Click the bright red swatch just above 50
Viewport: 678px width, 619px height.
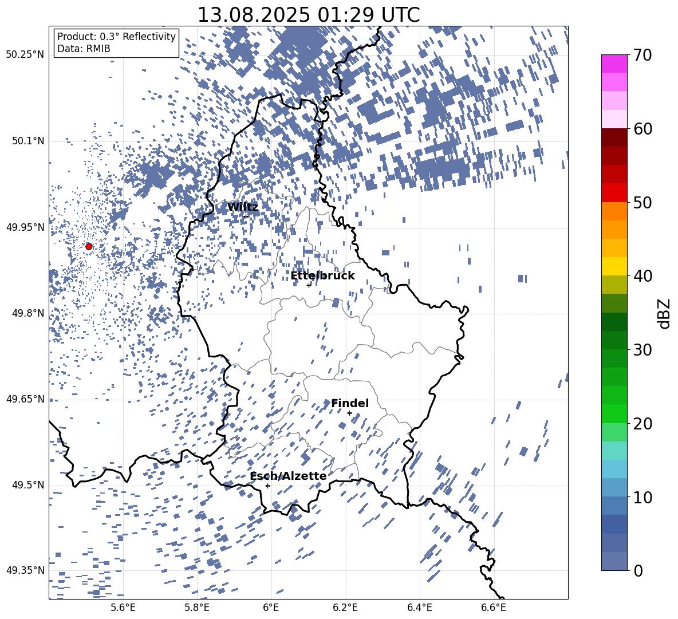(x=614, y=193)
